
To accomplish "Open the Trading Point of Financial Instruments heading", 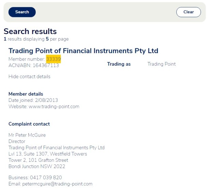I will pyautogui.click(x=83, y=51).
